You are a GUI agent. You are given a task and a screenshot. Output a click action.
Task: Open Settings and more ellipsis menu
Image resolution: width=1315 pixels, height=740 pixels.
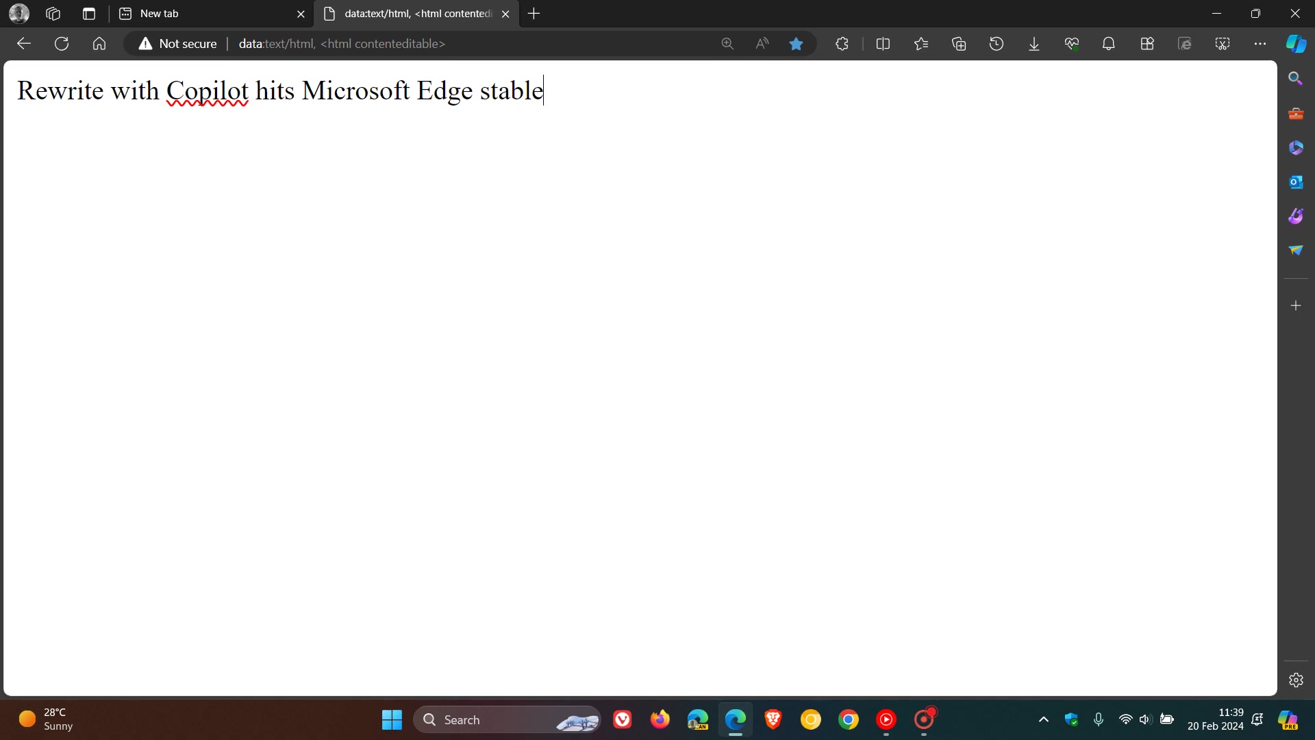coord(1260,44)
